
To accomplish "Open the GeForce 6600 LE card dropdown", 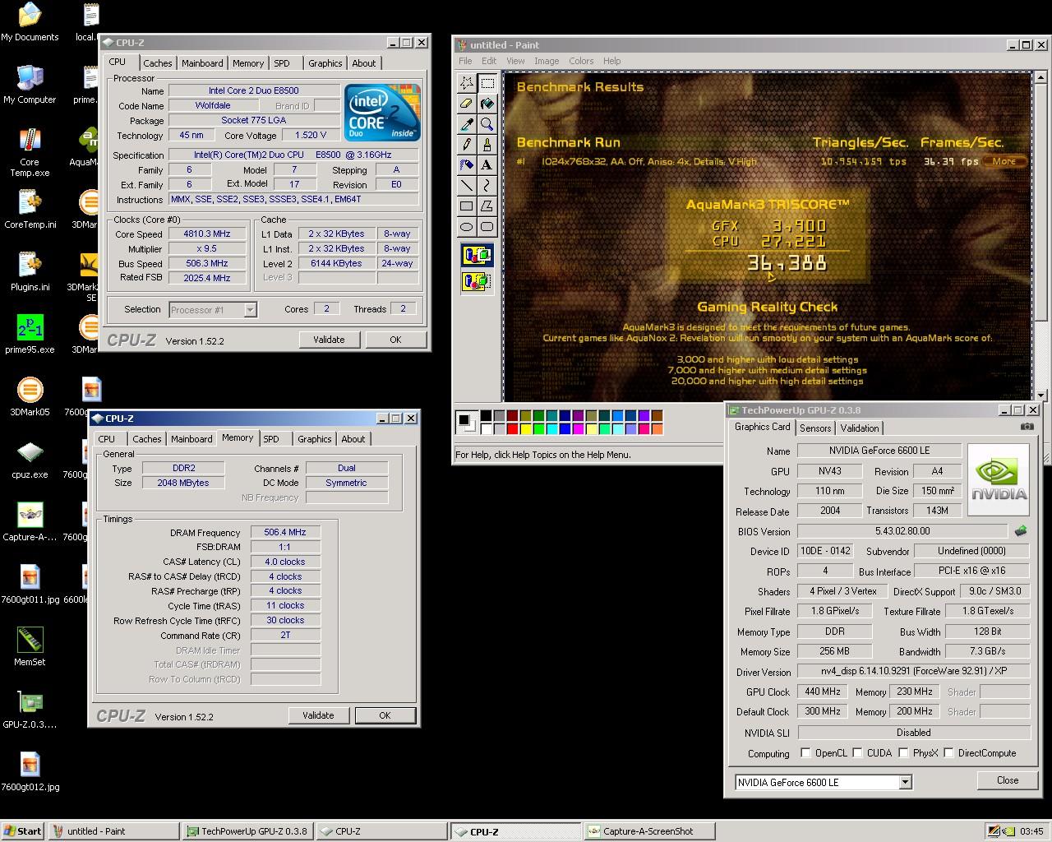I will click(x=905, y=783).
